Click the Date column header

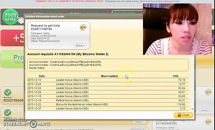tap(42, 76)
